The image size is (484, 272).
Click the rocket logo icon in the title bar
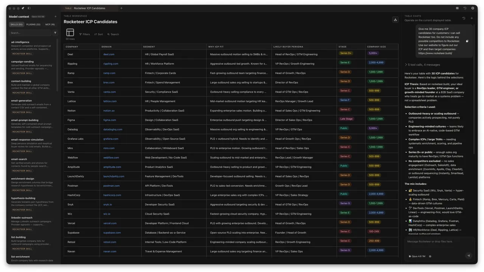click(23, 8)
